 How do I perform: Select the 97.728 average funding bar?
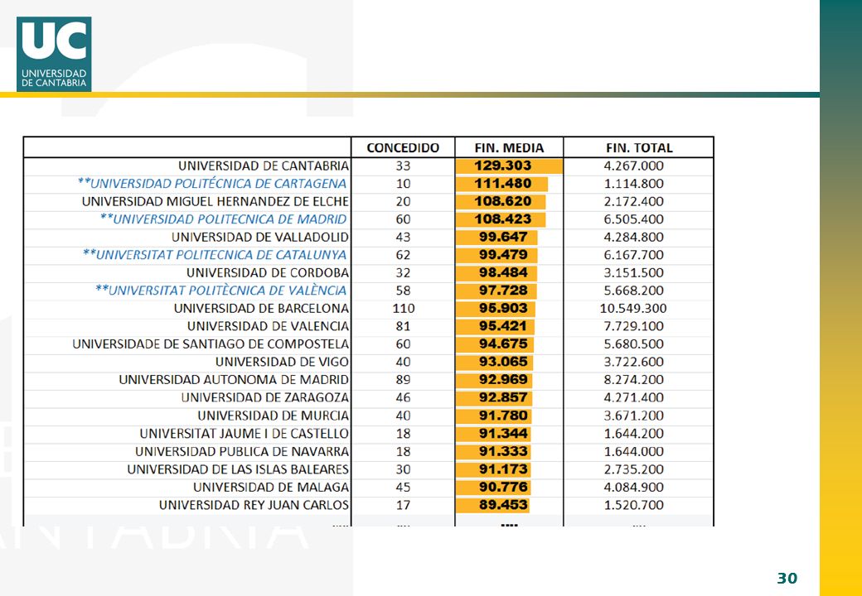[496, 291]
